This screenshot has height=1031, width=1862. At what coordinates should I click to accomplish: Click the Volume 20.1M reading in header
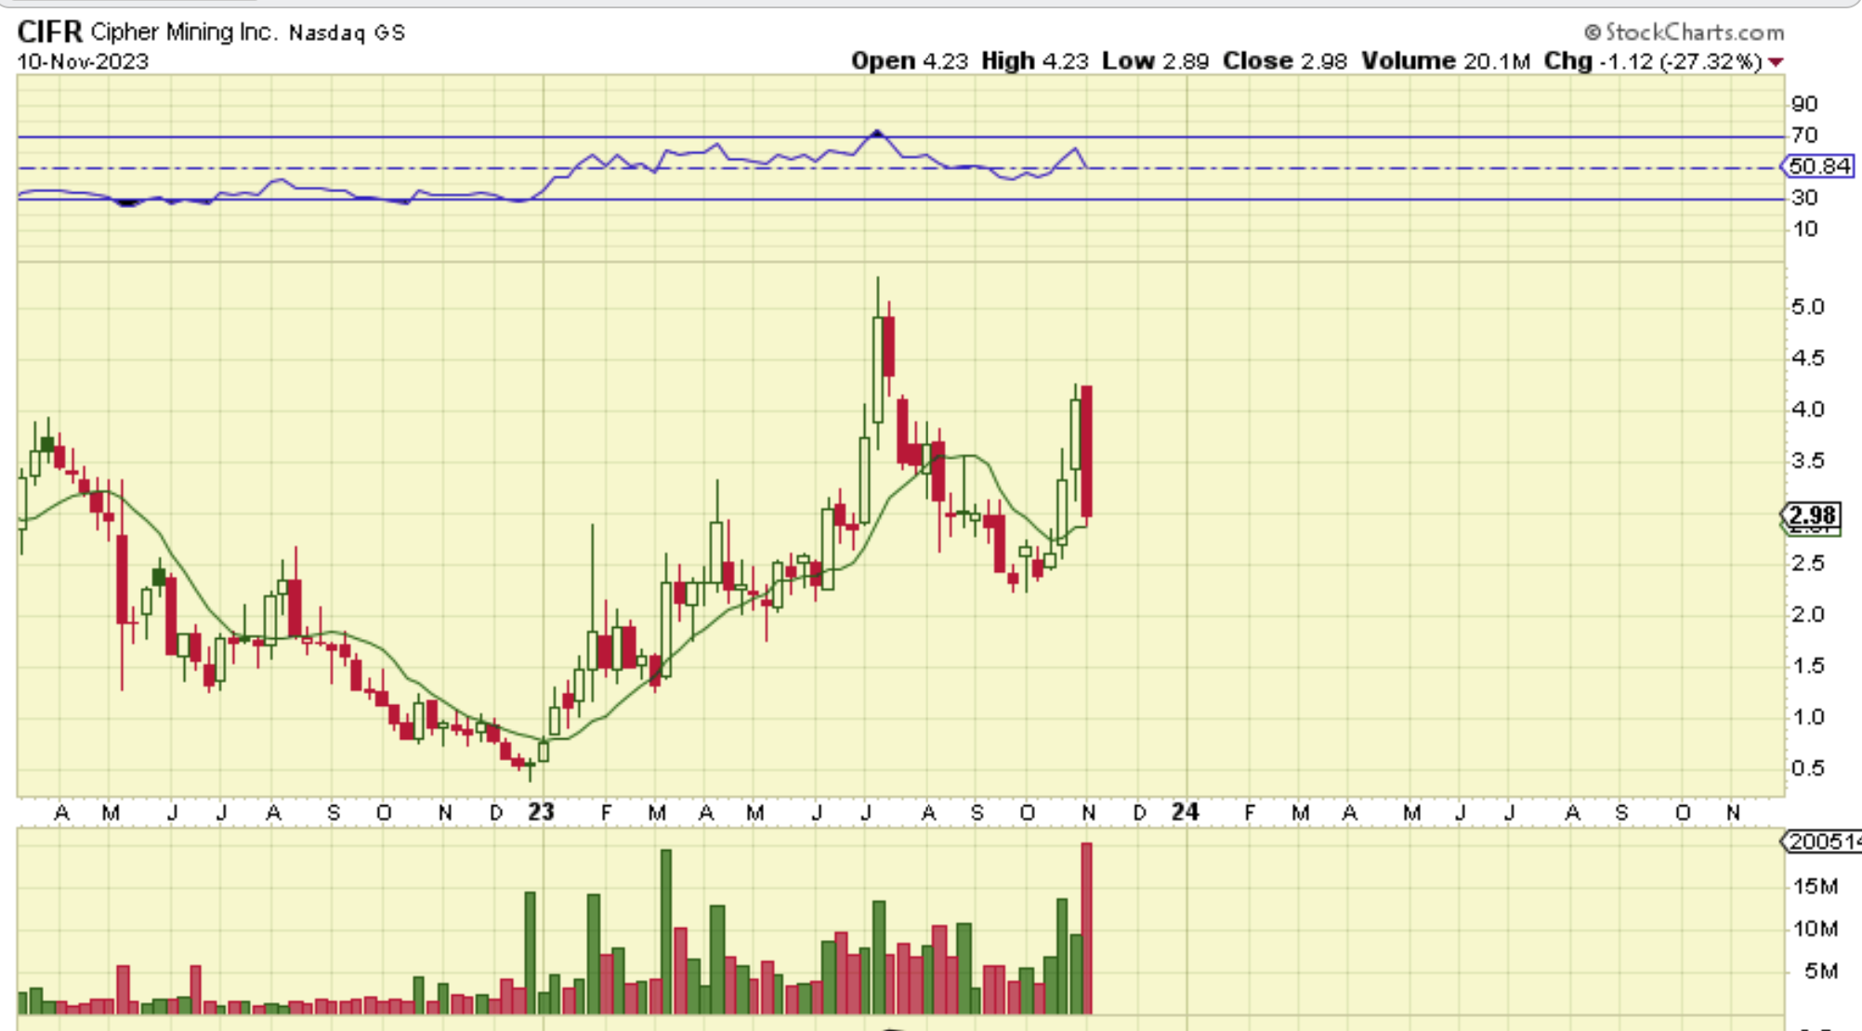(1445, 61)
